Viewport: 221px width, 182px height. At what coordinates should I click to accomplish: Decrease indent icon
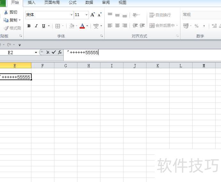tap(135, 26)
